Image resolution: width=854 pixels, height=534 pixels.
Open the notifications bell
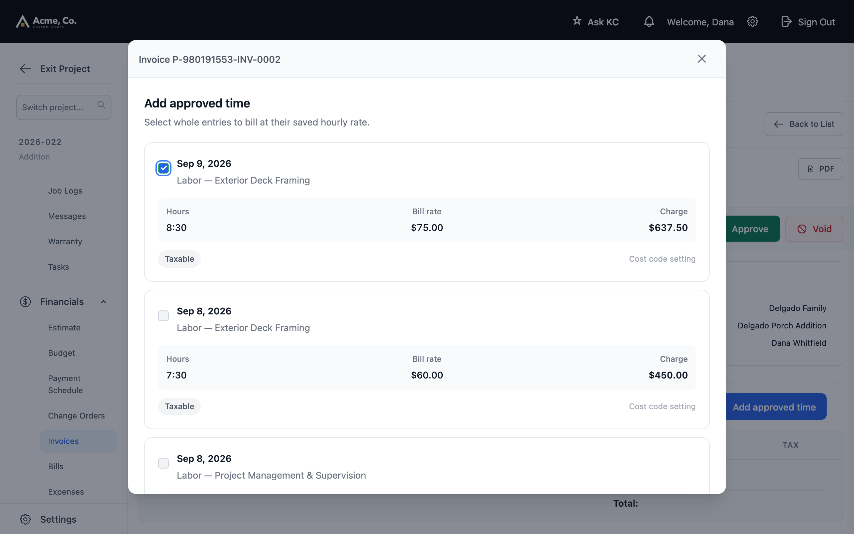pyautogui.click(x=649, y=22)
